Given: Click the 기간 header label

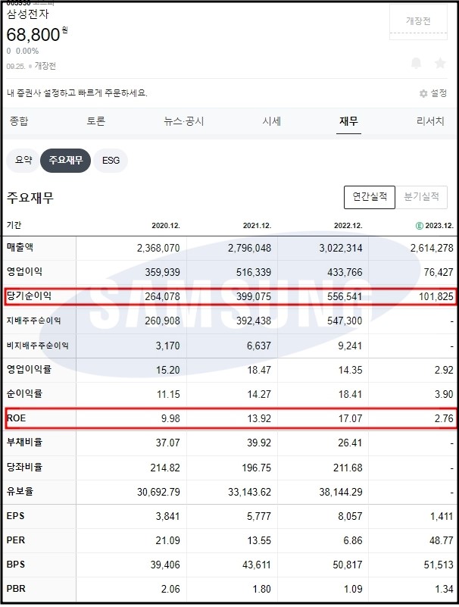Looking at the screenshot, I should point(14,225).
